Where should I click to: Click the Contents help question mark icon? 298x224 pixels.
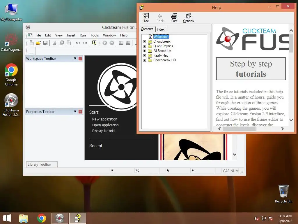click(94, 43)
